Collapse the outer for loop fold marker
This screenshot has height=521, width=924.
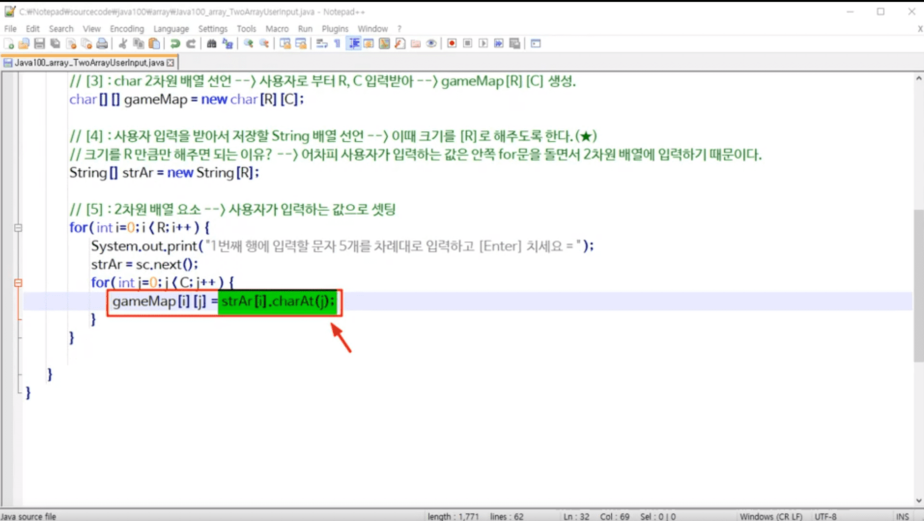click(x=18, y=228)
